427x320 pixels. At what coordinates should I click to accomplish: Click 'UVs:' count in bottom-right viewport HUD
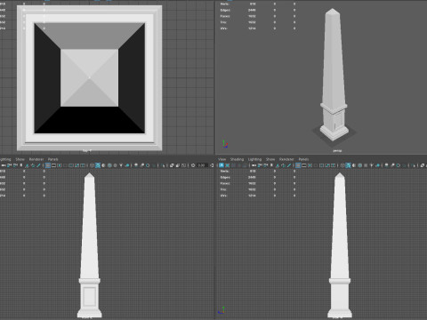click(x=252, y=196)
